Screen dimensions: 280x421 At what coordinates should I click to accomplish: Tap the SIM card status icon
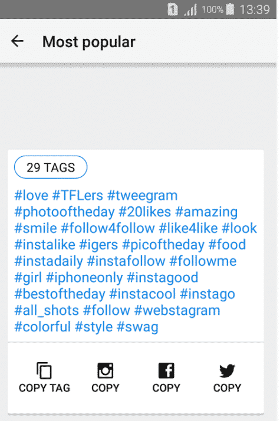(x=173, y=9)
